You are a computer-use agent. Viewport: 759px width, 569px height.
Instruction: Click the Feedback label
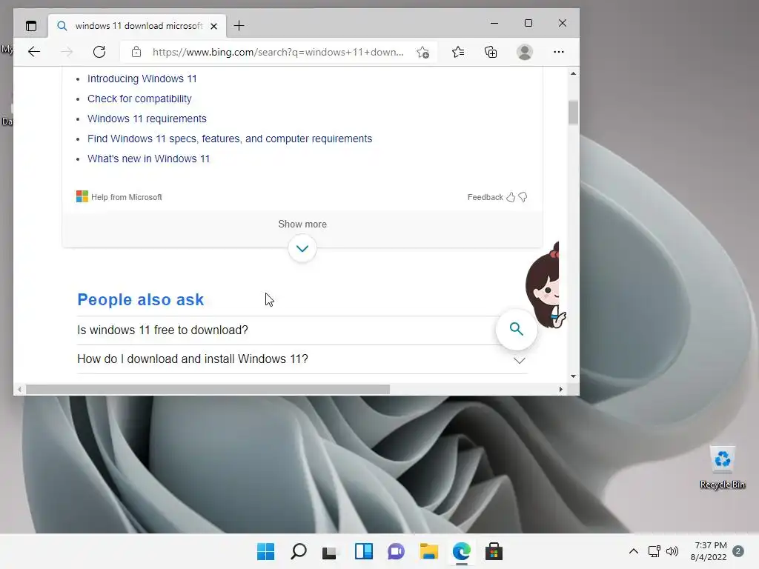485,197
